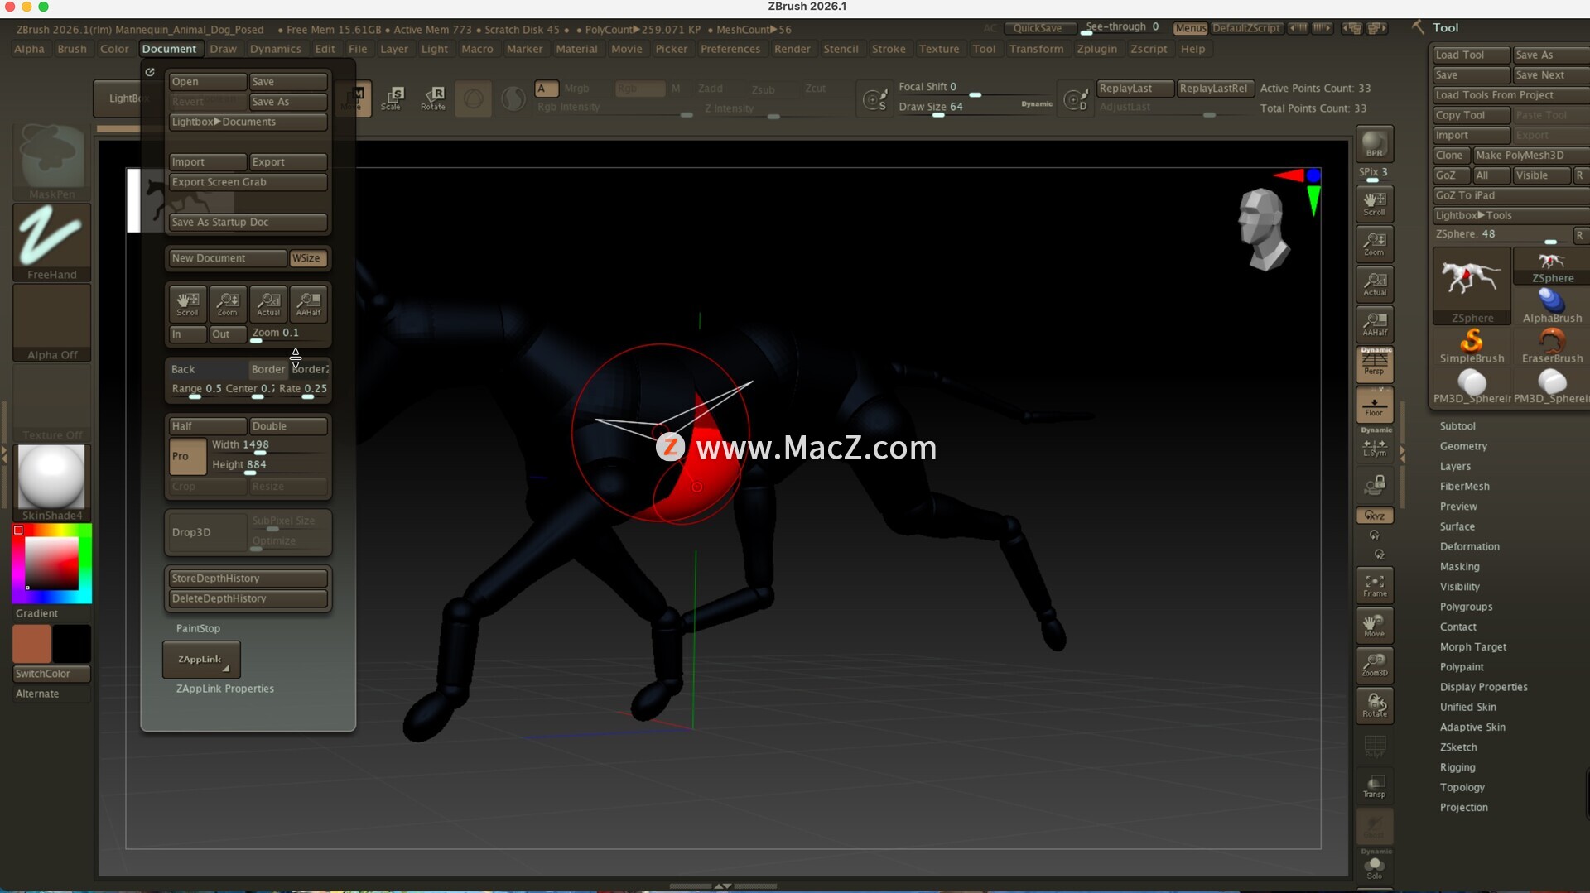Toggle Persp perspective mode
This screenshot has width=1590, height=893.
(x=1374, y=363)
